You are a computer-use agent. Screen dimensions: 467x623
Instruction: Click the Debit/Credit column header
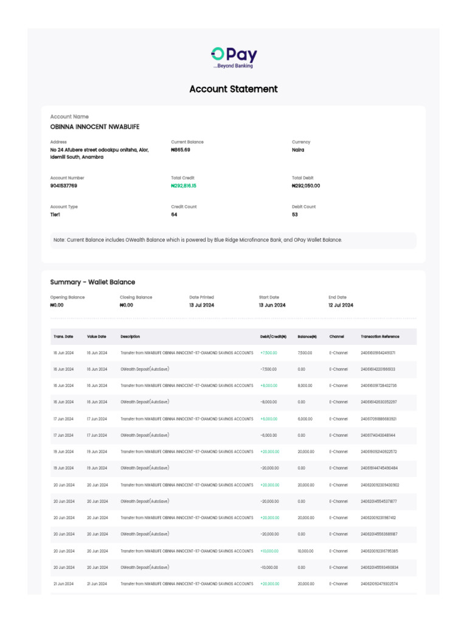point(273,336)
